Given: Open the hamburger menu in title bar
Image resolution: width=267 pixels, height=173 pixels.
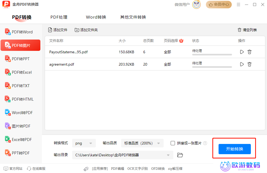Looking at the screenshot, I should [x=238, y=5].
